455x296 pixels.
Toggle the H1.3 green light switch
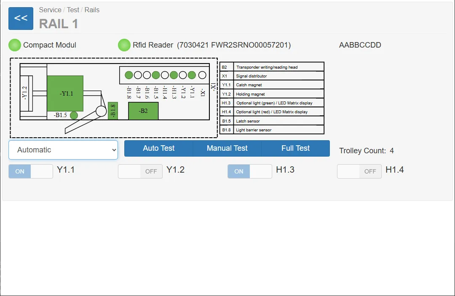tap(250, 171)
